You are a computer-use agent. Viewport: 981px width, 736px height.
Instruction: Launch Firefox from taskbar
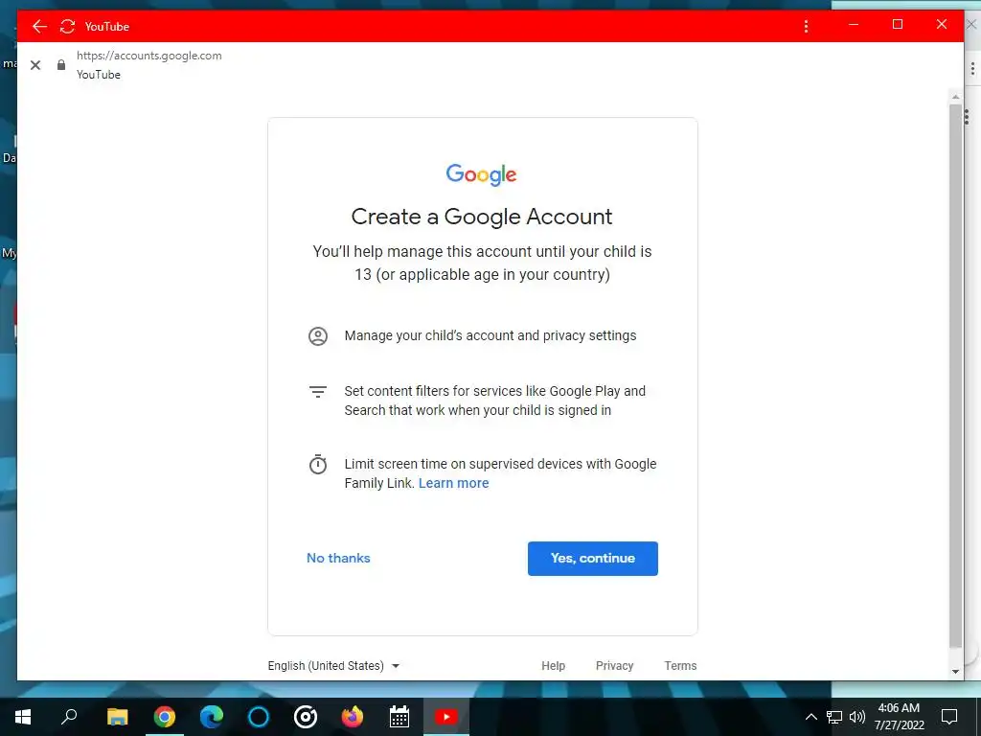coord(353,717)
